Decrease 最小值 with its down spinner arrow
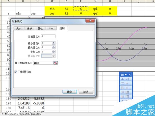 click(x=54, y=44)
